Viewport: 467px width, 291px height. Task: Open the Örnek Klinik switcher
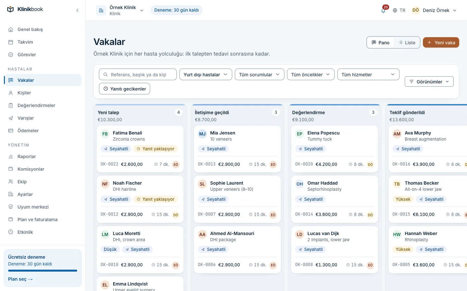click(120, 10)
